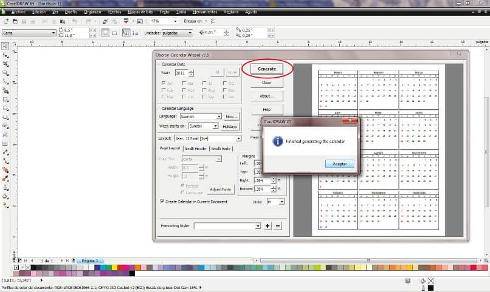
Task: Toggle the Jul month checkbox
Action: pyautogui.click(x=204, y=83)
